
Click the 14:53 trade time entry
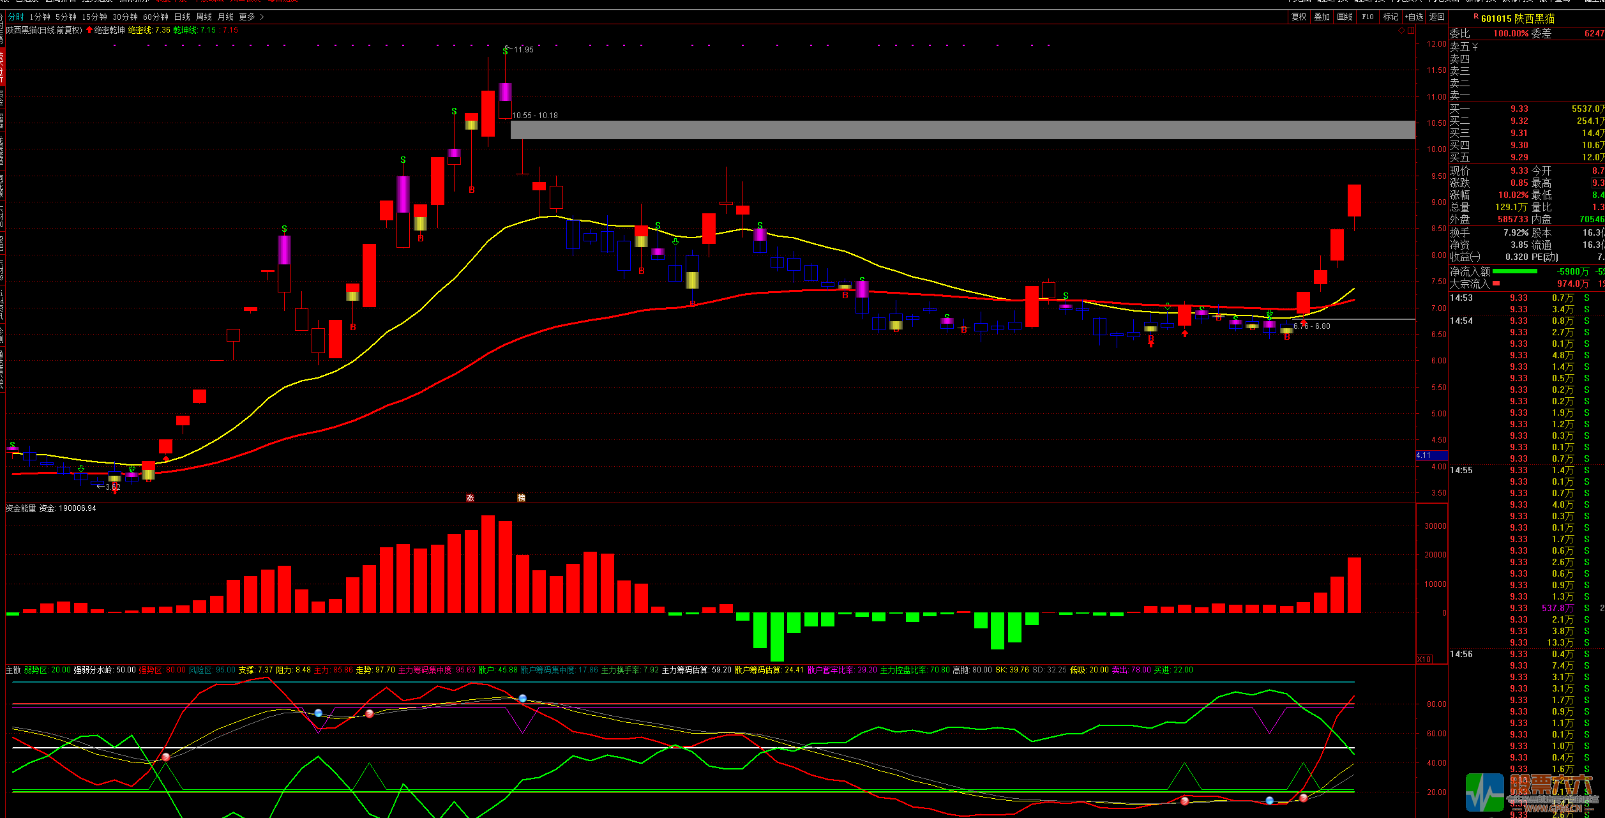pyautogui.click(x=1461, y=298)
